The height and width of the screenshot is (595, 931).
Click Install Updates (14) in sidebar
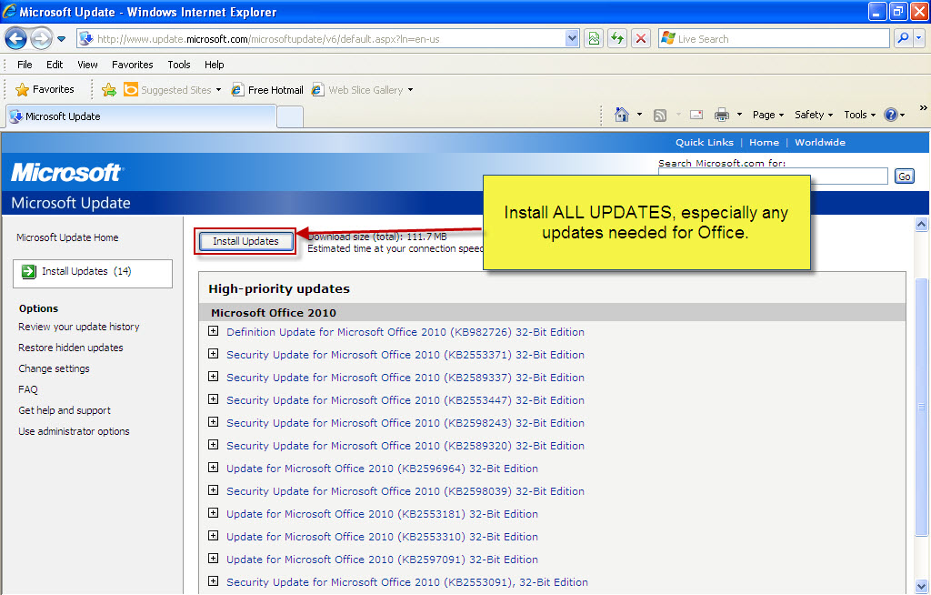tap(93, 274)
